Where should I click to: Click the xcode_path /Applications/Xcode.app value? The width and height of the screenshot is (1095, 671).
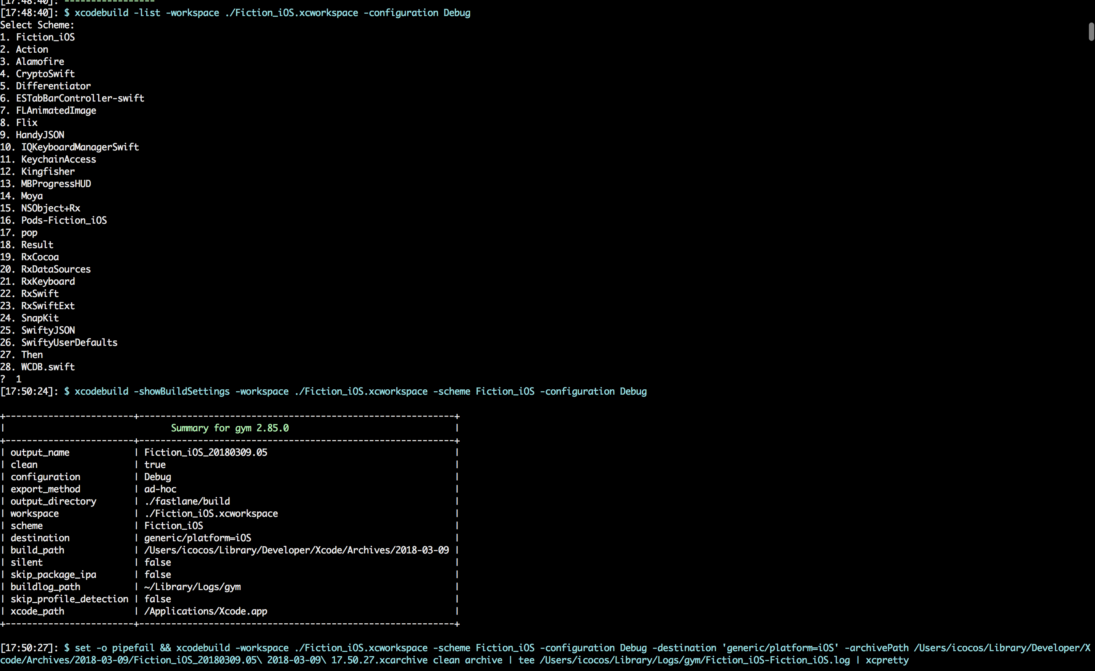pyautogui.click(x=205, y=611)
